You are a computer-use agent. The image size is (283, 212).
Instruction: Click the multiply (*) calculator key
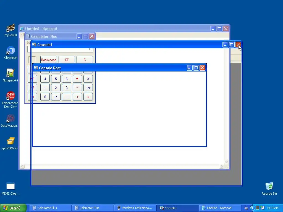(77, 79)
